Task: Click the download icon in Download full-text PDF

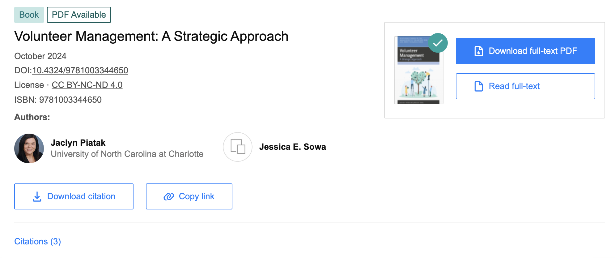Action: click(478, 51)
